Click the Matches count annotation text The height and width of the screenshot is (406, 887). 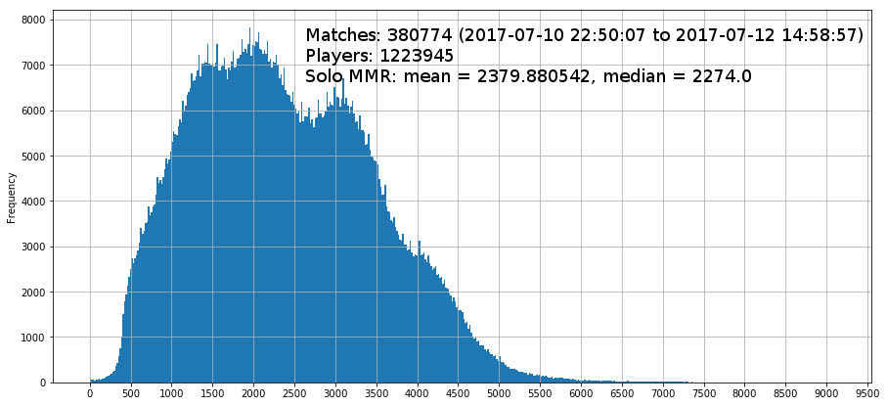[x=585, y=35]
